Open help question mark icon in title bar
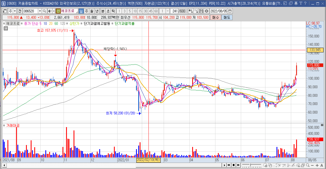The image size is (326, 169). [305, 3]
